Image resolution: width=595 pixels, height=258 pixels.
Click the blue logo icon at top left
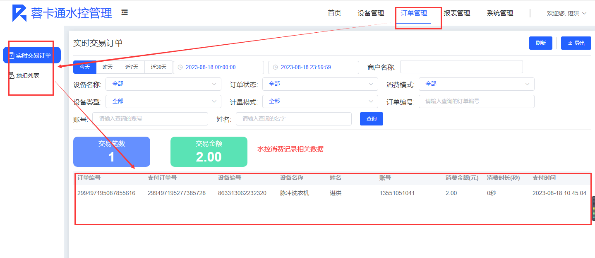pos(19,13)
